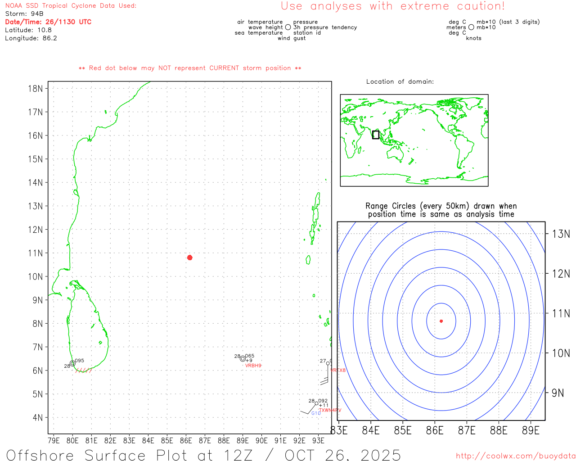
Task: Click the black domain box on world map
Action: pos(376,135)
